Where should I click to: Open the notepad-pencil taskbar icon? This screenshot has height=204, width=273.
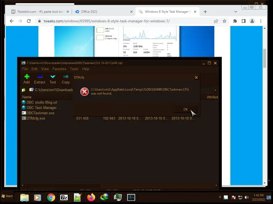(78, 197)
